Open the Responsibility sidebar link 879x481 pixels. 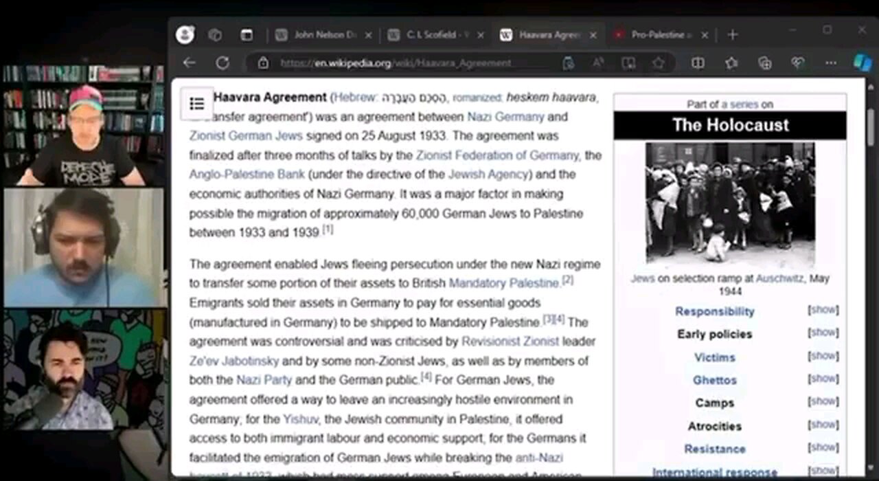coord(715,311)
